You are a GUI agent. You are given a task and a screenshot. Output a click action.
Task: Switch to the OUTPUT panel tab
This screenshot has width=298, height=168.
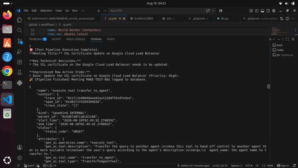(x=56, y=39)
